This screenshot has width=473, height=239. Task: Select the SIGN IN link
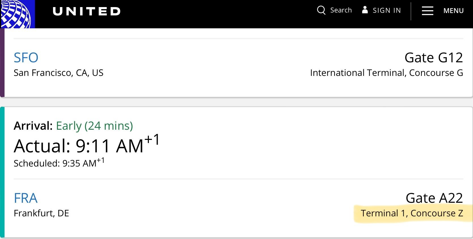coord(387,10)
